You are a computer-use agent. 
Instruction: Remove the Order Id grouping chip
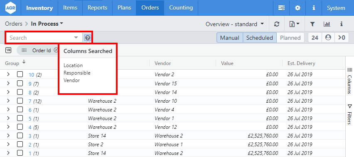[56, 51]
